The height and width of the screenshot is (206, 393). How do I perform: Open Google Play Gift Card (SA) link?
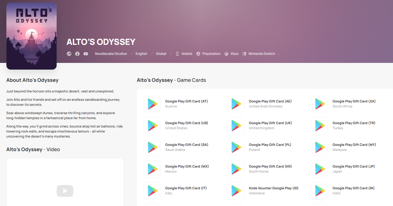(187, 145)
